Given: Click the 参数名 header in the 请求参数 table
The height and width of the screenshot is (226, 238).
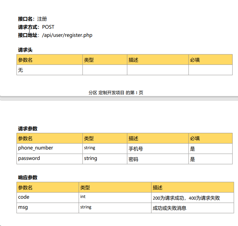Looking at the screenshot, I should 50,138.
